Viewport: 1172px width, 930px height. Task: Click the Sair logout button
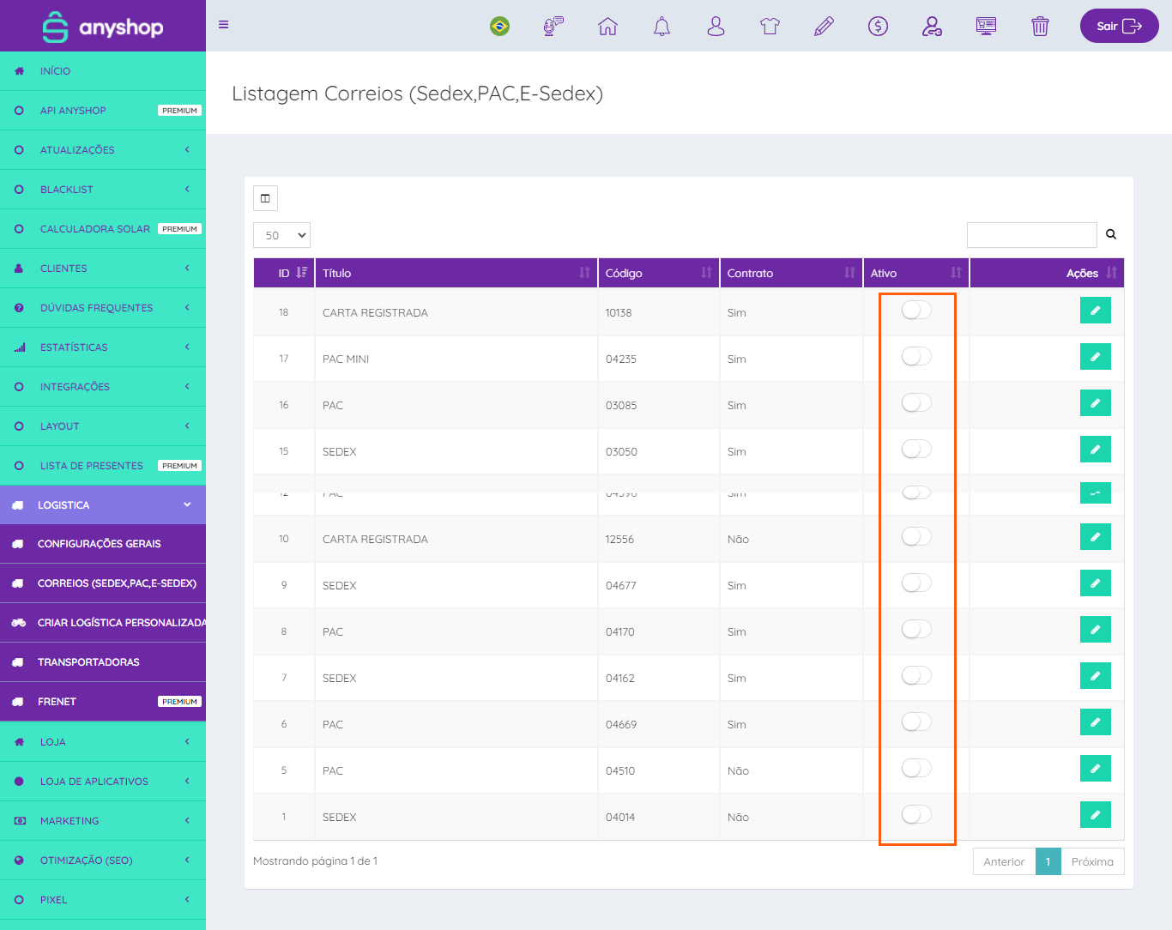[1119, 26]
